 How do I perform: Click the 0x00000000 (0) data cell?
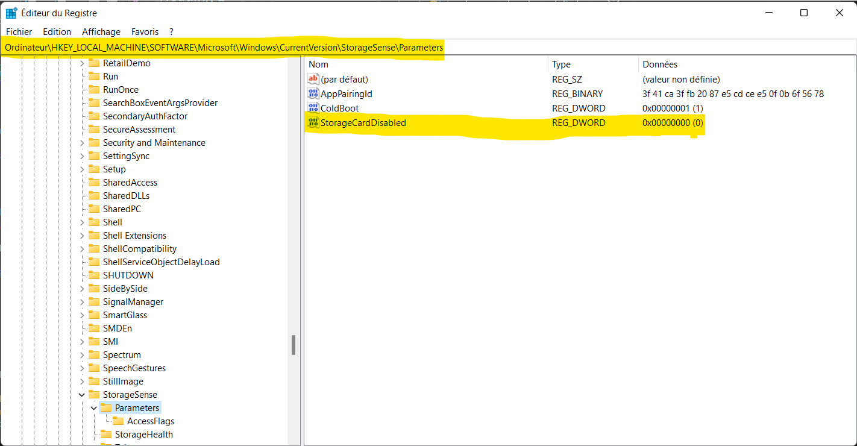pos(673,123)
